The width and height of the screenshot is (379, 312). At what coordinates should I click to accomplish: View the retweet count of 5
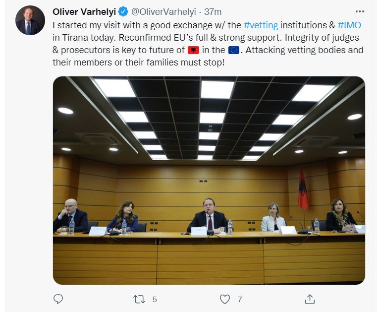[155, 299]
